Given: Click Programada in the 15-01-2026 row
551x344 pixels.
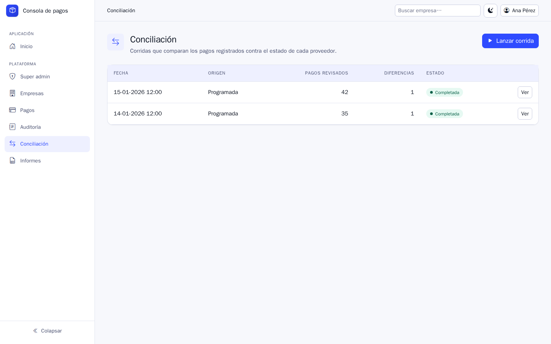Looking at the screenshot, I should click(223, 92).
